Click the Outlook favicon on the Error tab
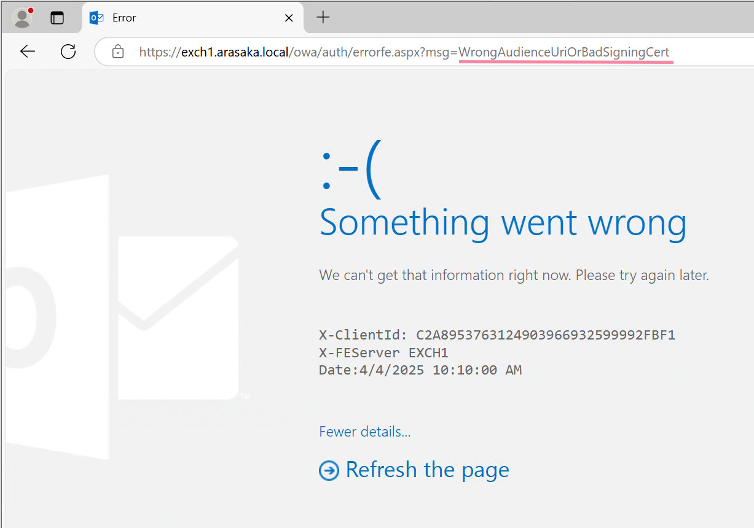The image size is (754, 528). point(96,18)
